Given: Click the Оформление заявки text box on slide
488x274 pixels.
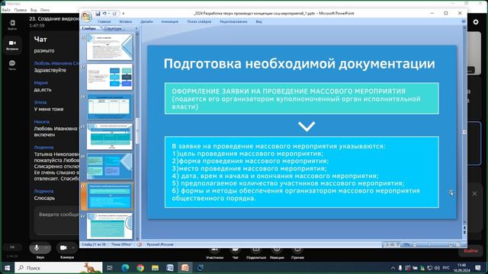Looking at the screenshot, I should point(302,98).
